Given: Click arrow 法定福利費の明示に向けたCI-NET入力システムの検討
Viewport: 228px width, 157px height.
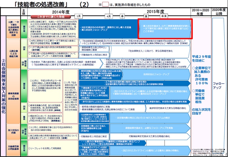Looking at the screenshot, I should coord(150,118).
